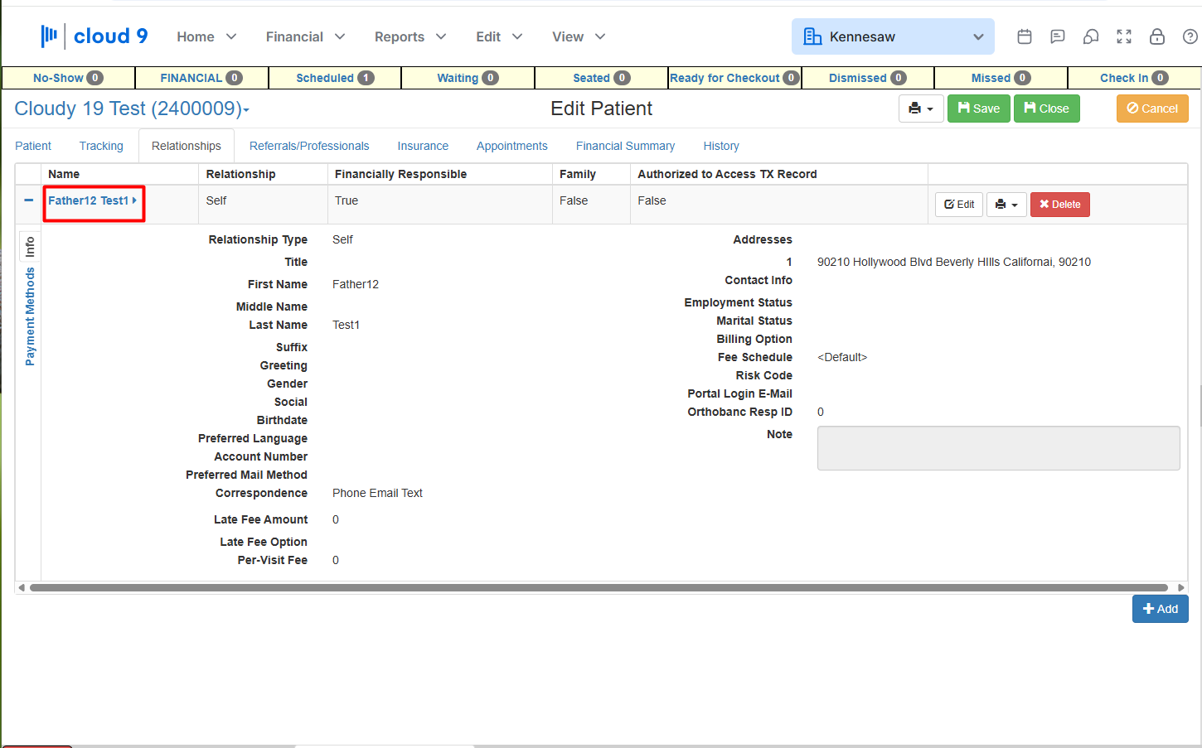Screen dimensions: 1202x748
Task: Click the scrollbar left arrow
Action: (22, 588)
